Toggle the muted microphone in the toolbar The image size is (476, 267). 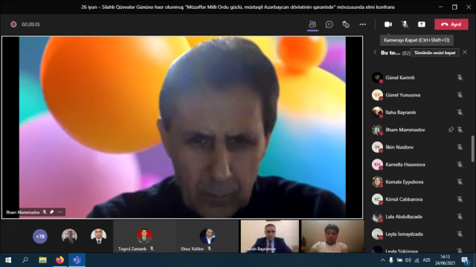pos(405,24)
